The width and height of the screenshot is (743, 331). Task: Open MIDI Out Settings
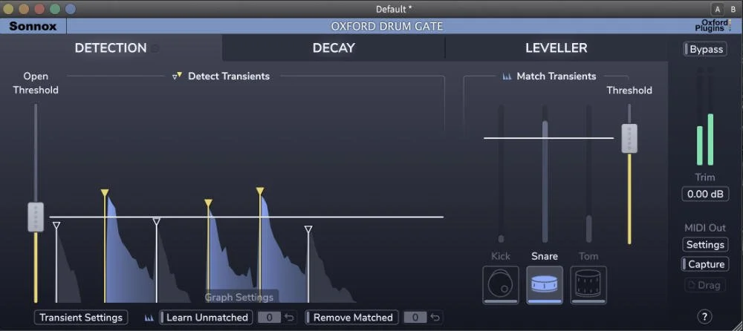[705, 245]
